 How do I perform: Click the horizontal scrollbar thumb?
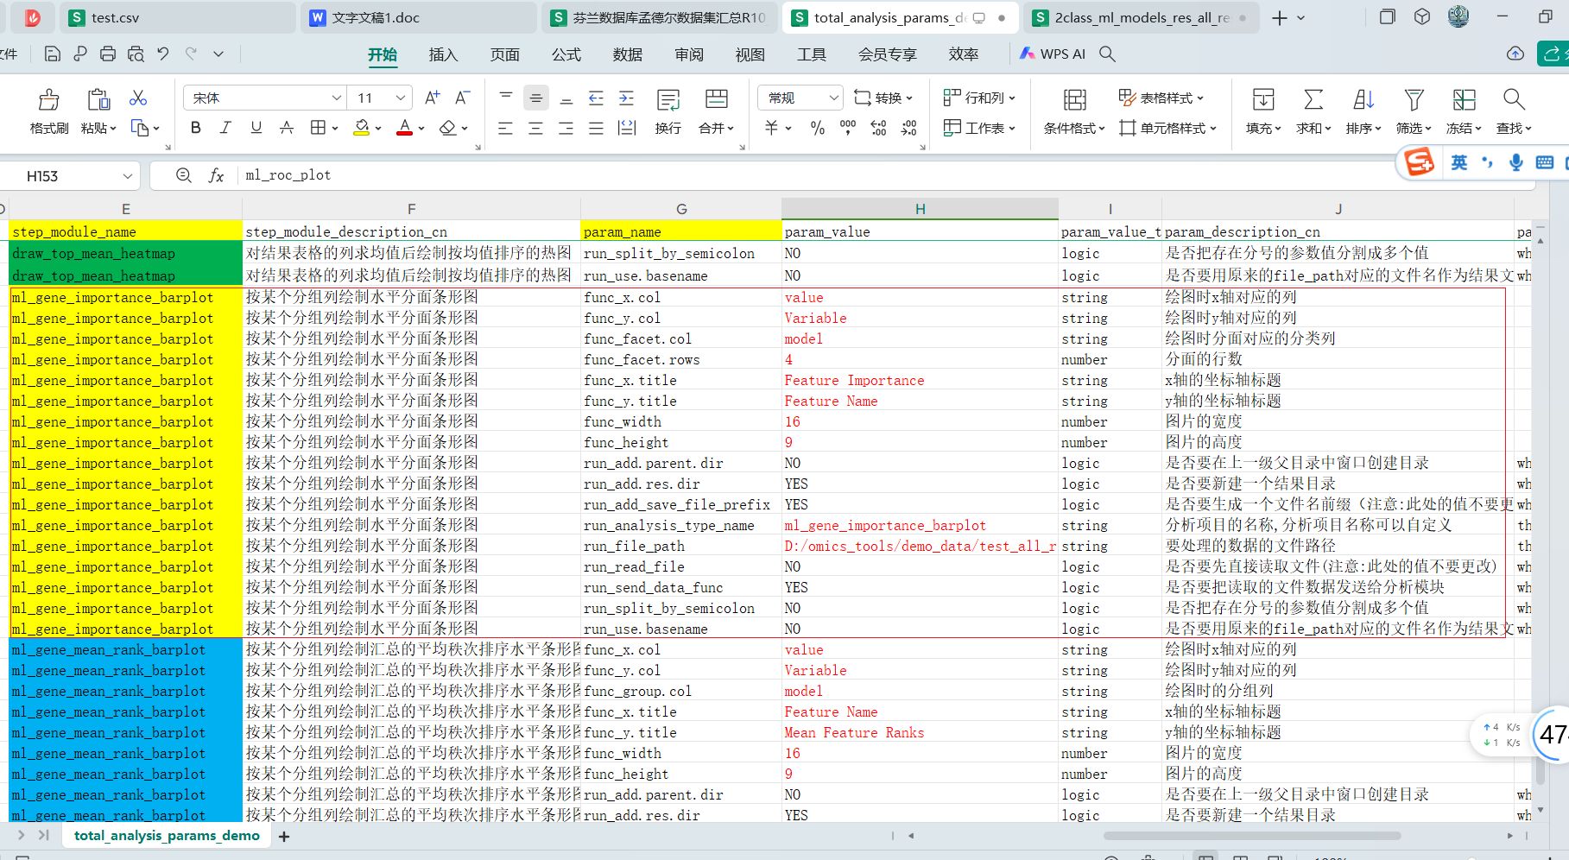pos(1251,836)
